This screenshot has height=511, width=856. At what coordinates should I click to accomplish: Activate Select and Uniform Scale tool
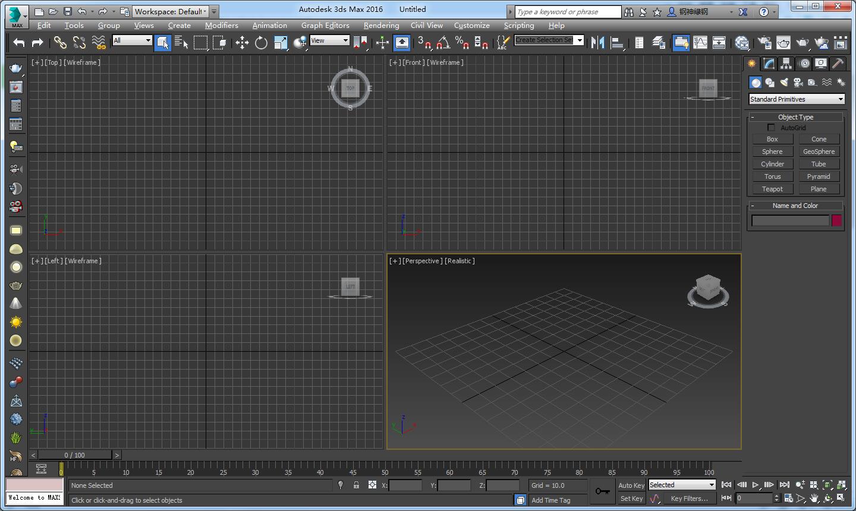coord(281,42)
